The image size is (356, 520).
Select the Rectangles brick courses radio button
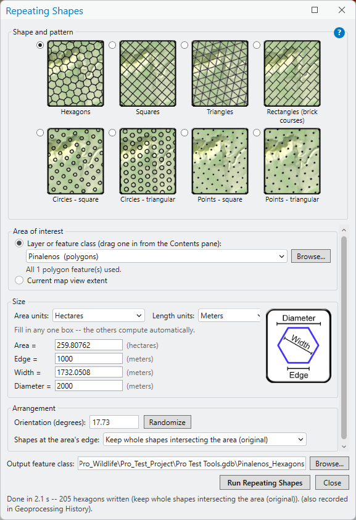point(257,45)
